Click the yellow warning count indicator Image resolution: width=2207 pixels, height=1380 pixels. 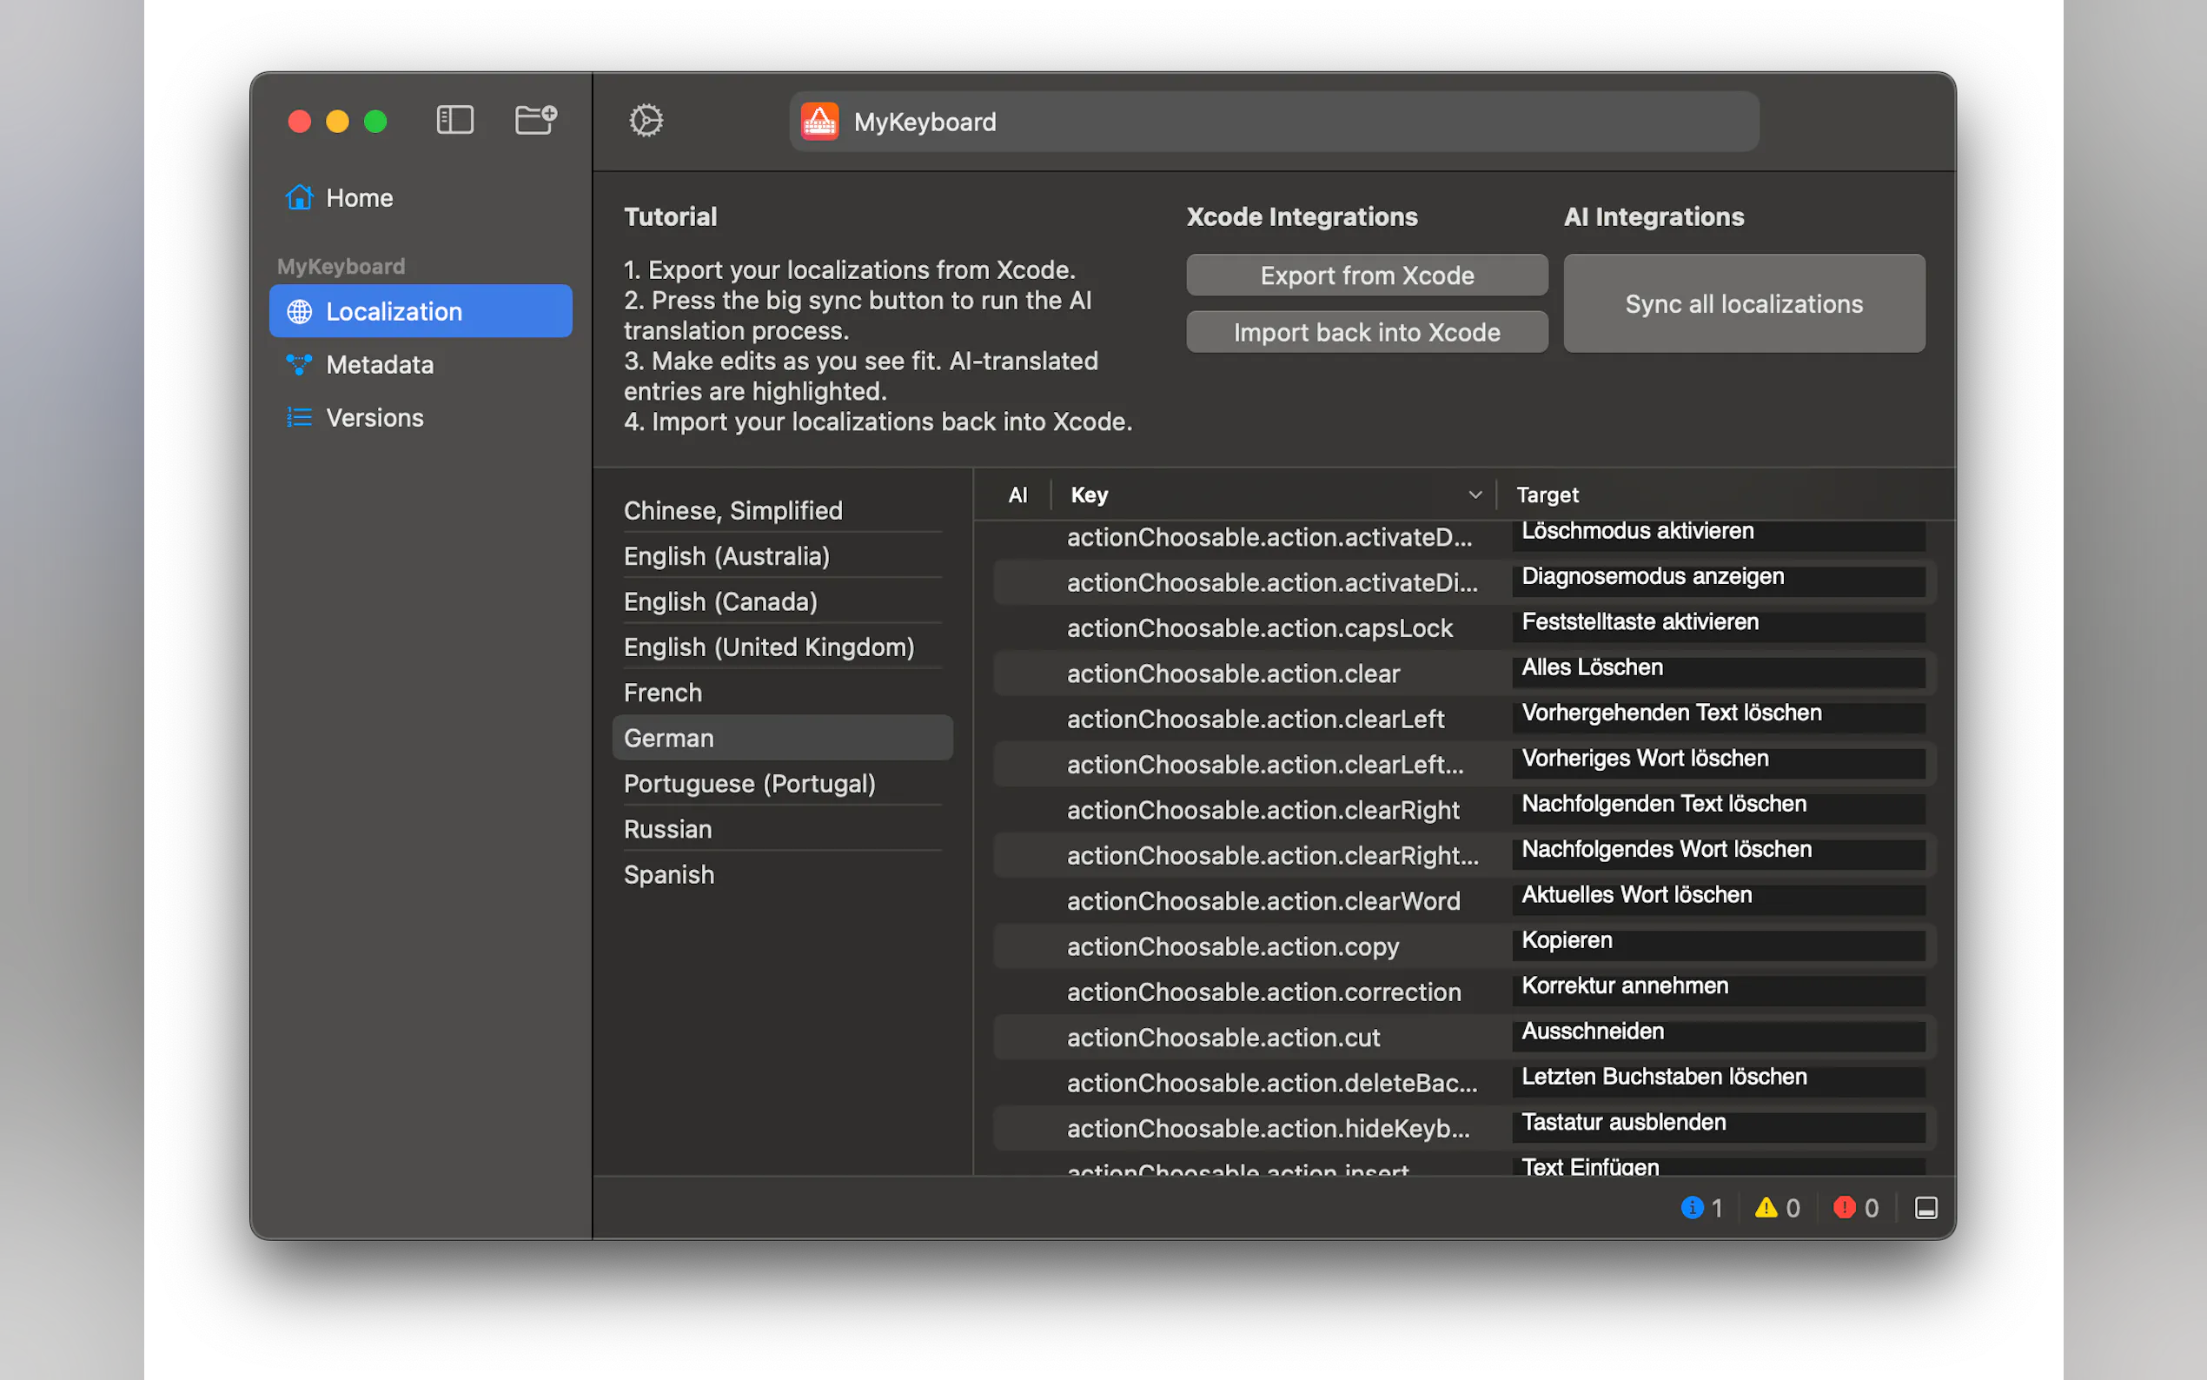pos(1777,1208)
